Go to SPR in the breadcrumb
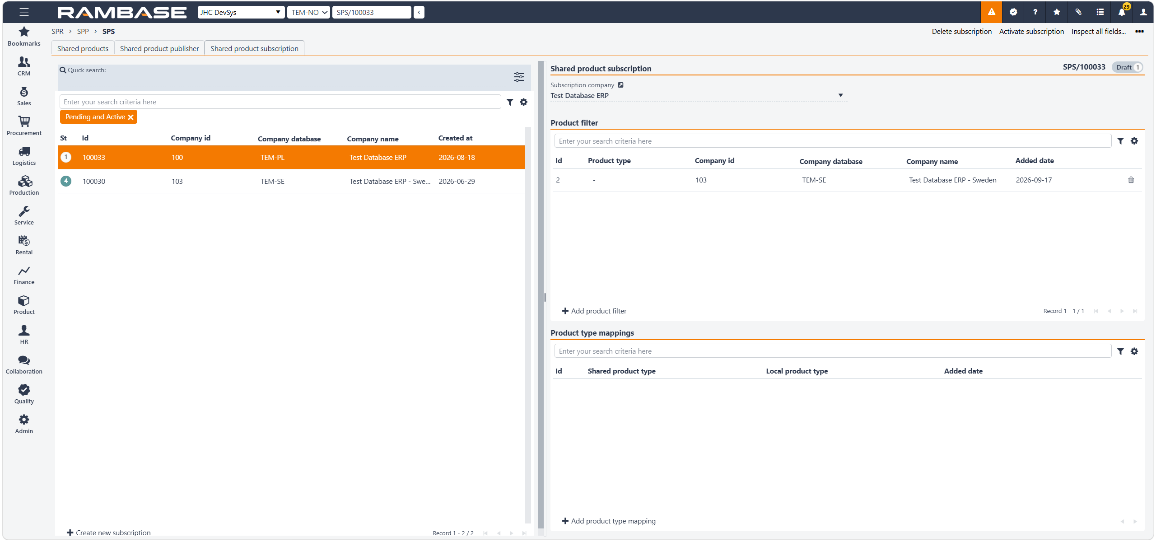 click(57, 31)
